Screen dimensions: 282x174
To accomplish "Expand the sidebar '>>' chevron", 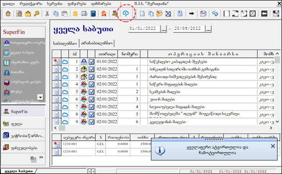I will tap(41, 157).
